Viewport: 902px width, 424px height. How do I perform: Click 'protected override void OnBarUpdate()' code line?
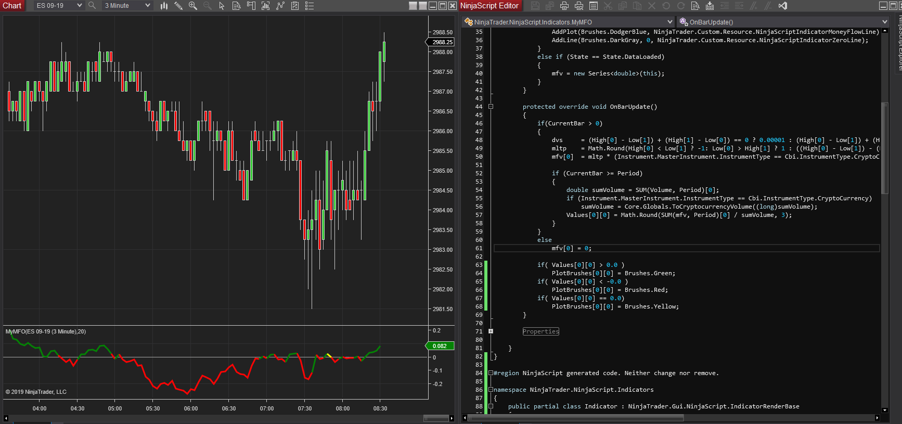click(590, 107)
